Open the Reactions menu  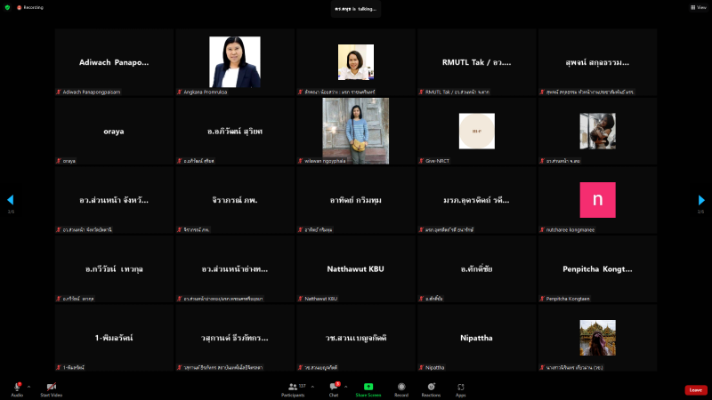(x=431, y=387)
